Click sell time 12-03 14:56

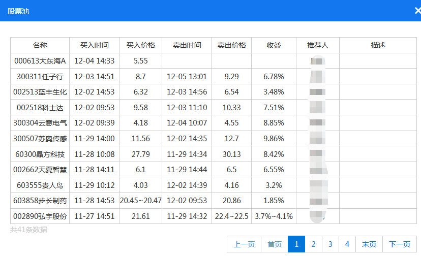tap(187, 92)
